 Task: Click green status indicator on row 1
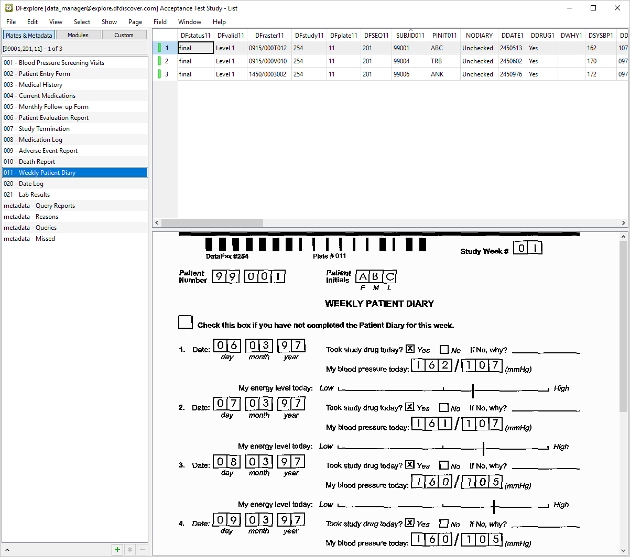(159, 48)
